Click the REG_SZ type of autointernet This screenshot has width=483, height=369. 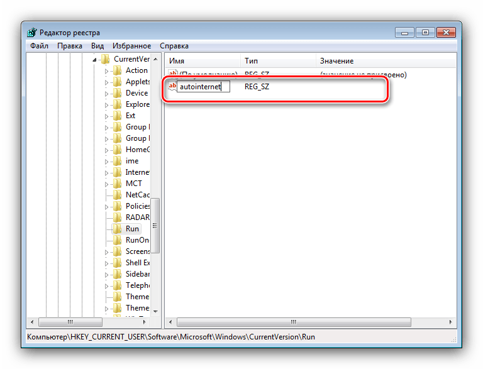257,87
